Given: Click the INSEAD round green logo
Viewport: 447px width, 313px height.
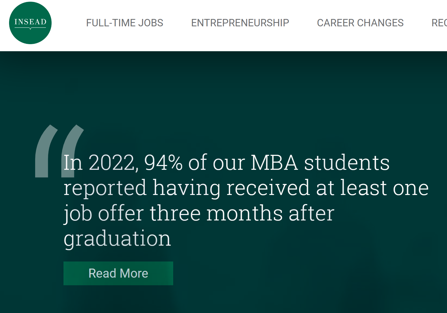Looking at the screenshot, I should click(30, 23).
